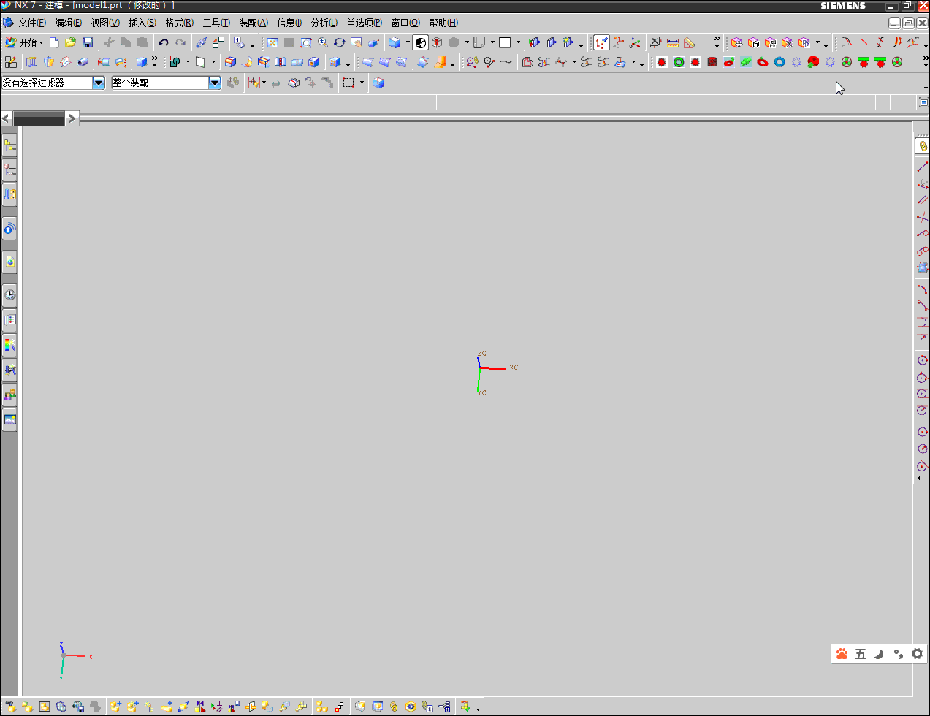Screen dimensions: 930x716
Task: Toggle the top snap option in right toolbar
Action: tap(922, 146)
